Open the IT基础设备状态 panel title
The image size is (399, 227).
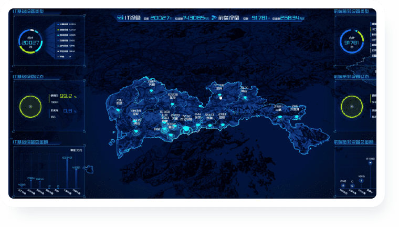(x=28, y=77)
